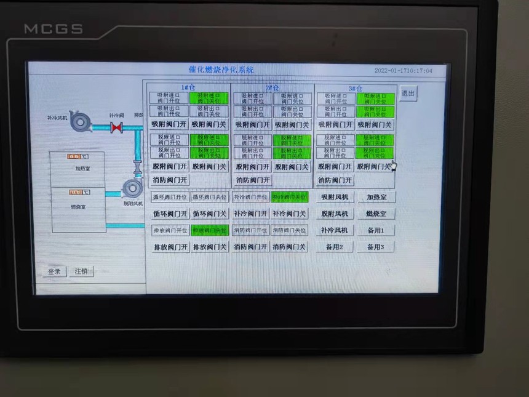Click the 消防阀门开位 indicator
This screenshot has height=397, width=529.
point(251,230)
